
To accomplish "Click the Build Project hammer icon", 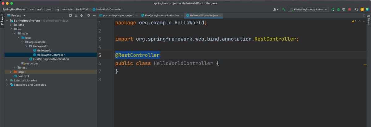I will coord(284,10).
